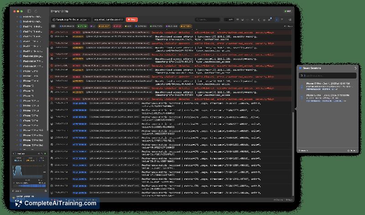Click the highlighted blue toolbar icon

click(276, 20)
